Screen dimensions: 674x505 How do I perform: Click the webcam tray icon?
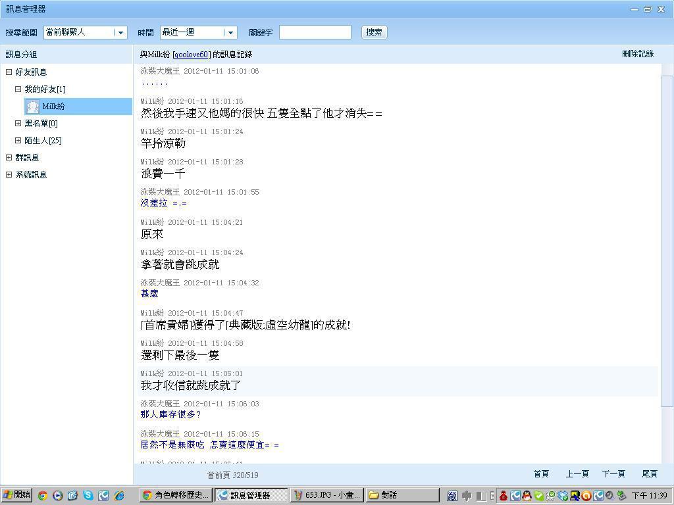(x=609, y=496)
